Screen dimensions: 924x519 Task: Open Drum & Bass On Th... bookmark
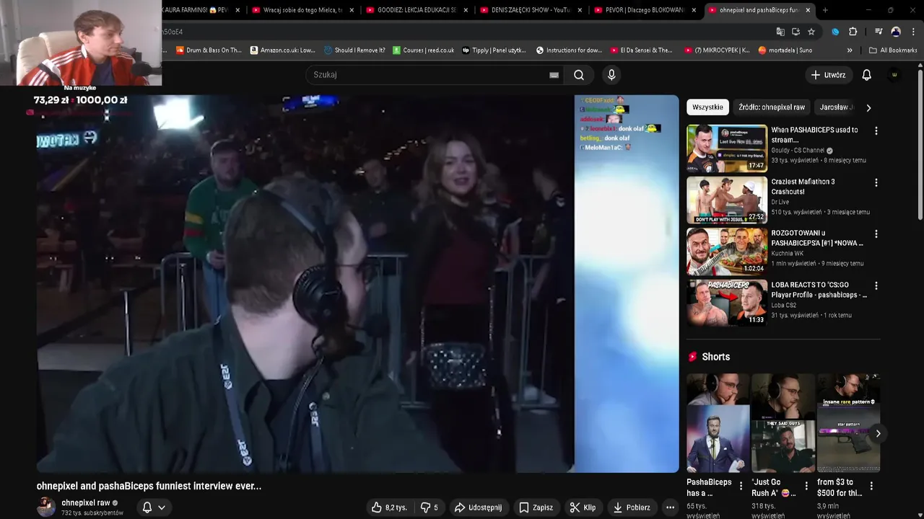[x=209, y=50]
